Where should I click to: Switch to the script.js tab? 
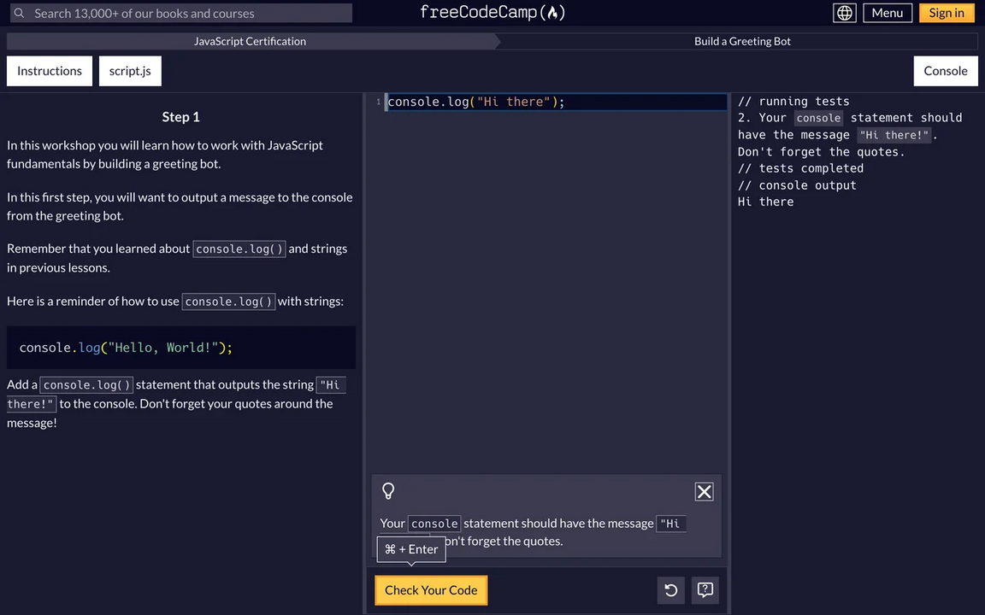click(x=130, y=71)
